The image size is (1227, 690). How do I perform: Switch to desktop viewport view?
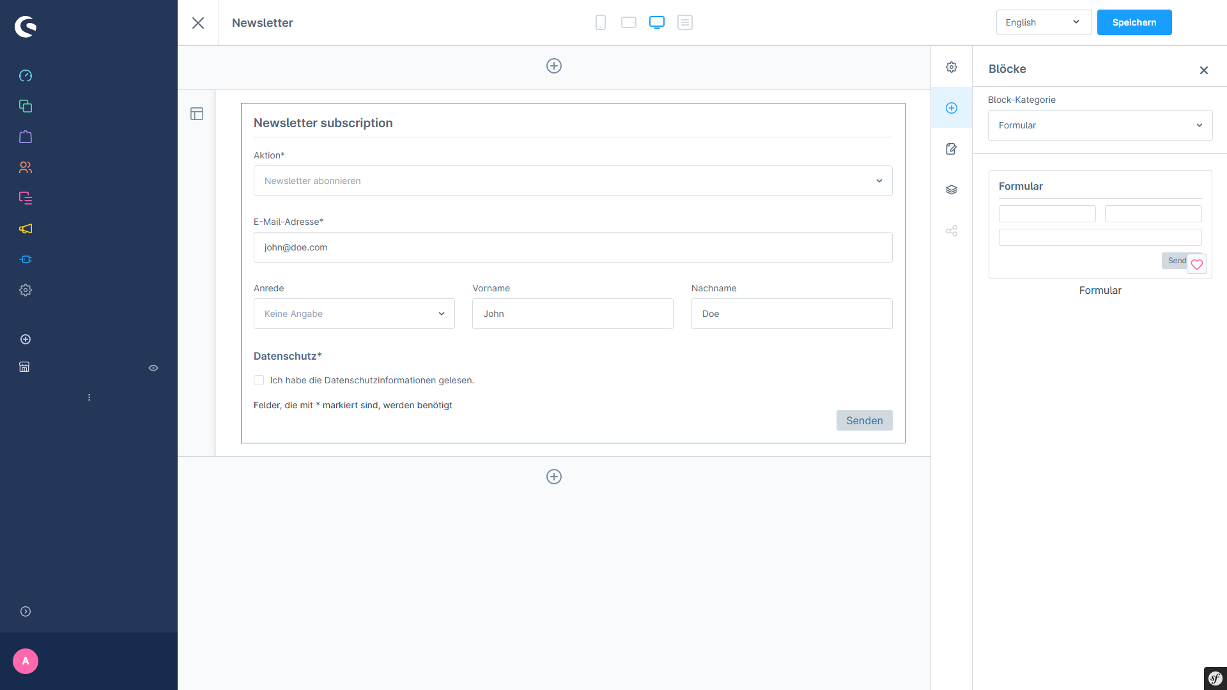[x=657, y=22]
